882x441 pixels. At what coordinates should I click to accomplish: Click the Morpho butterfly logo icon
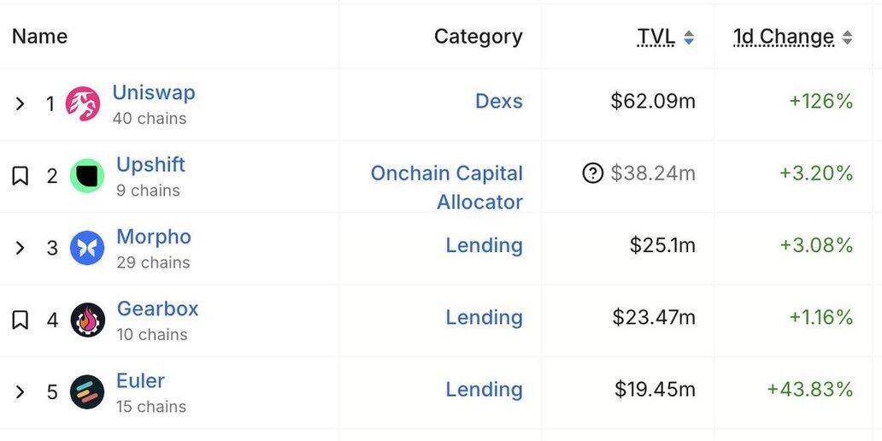tap(87, 248)
